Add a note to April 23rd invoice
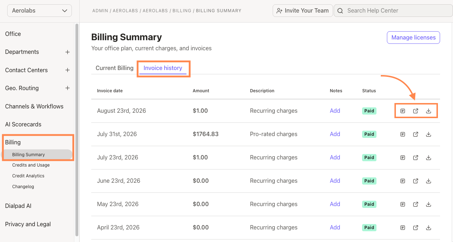The image size is (453, 242). pyautogui.click(x=335, y=227)
